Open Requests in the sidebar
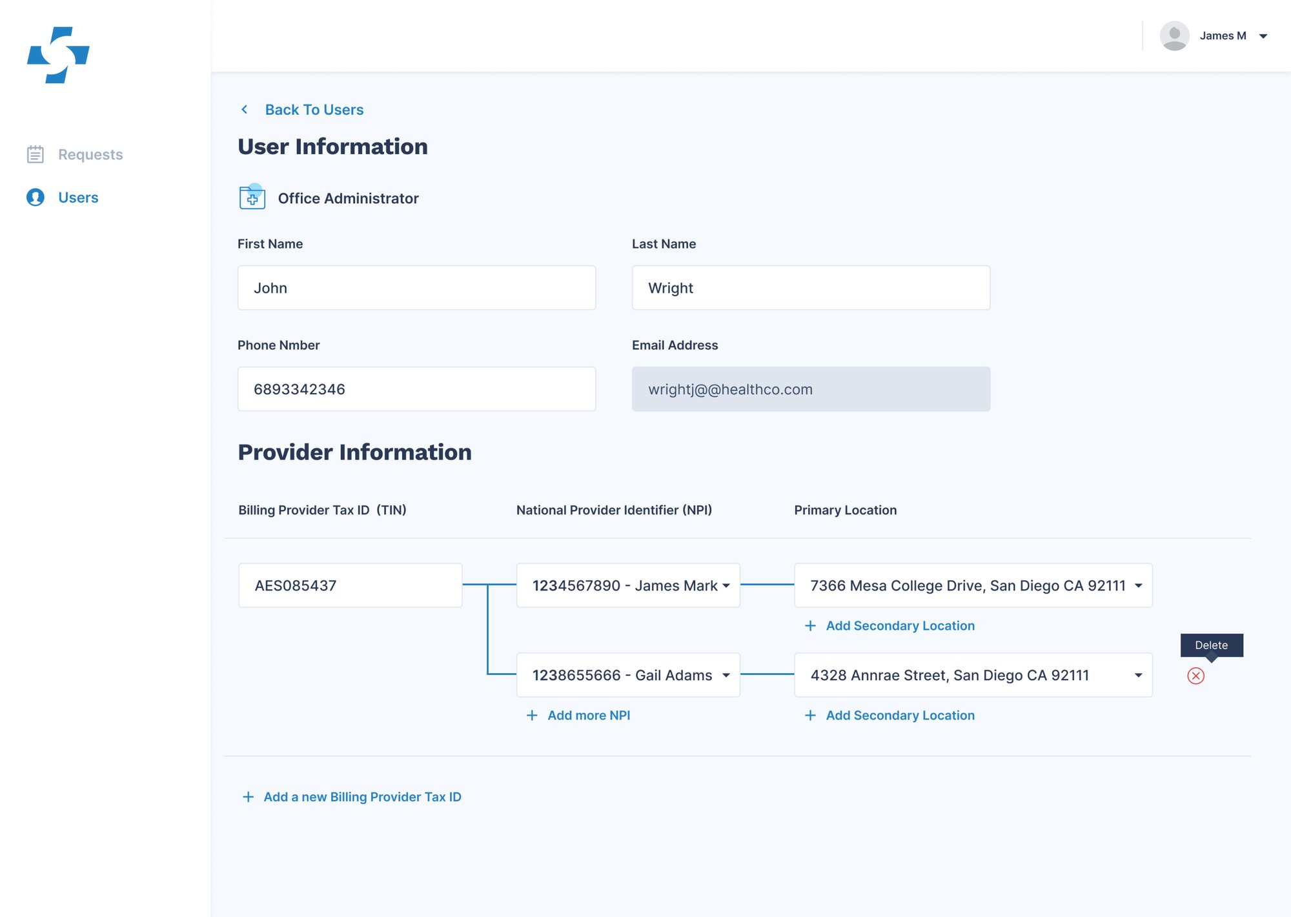 90,154
